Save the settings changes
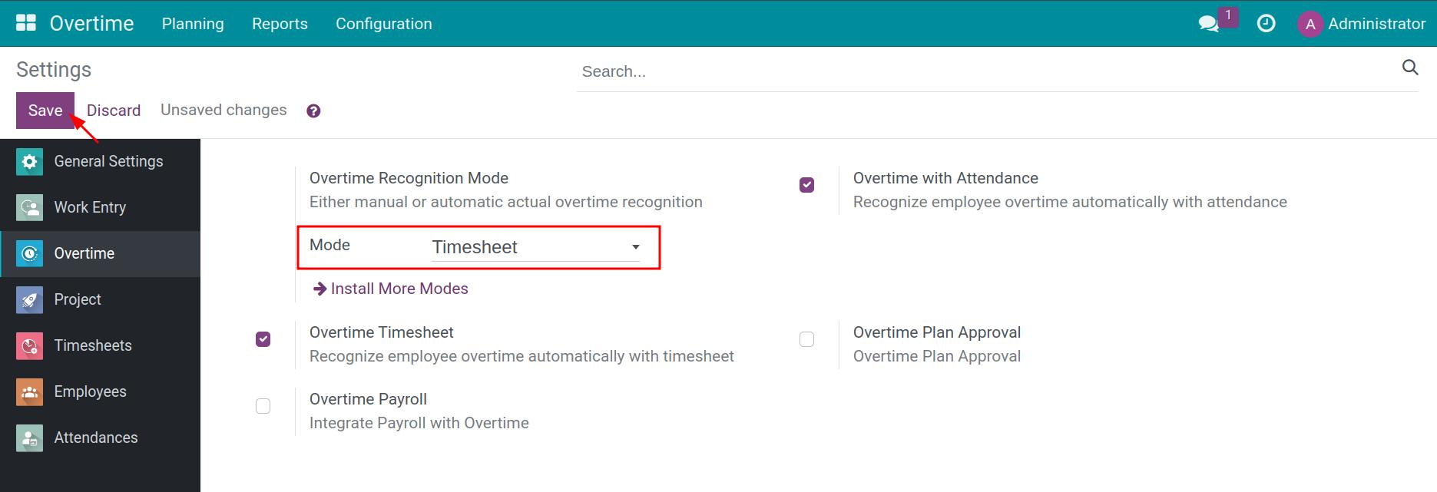Viewport: 1437px width, 492px height. click(x=45, y=110)
